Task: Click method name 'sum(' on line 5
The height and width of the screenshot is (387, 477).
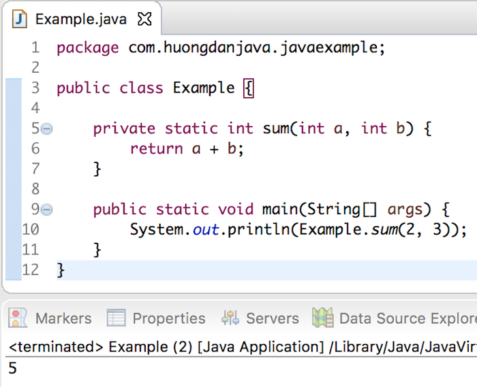Action: [x=280, y=129]
